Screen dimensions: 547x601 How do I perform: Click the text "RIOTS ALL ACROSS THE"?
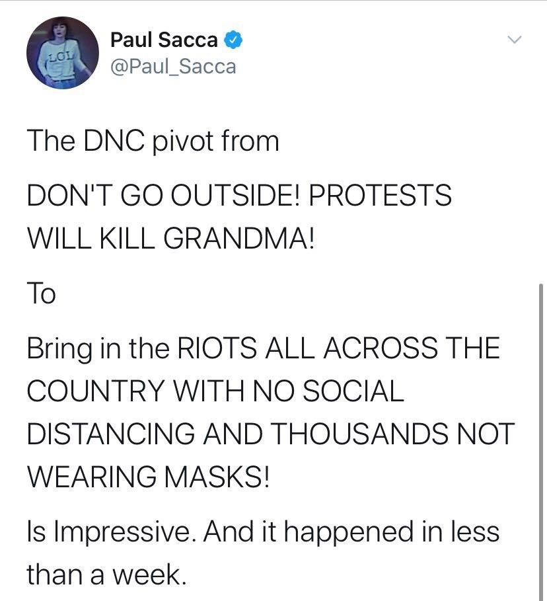pos(337,348)
